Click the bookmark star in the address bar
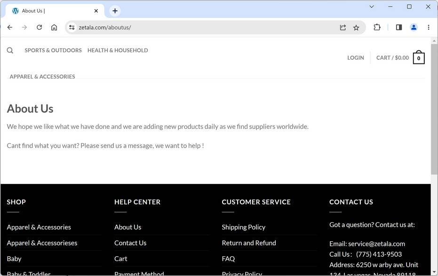Screen dimensions: 438x276 pyautogui.click(x=356, y=27)
